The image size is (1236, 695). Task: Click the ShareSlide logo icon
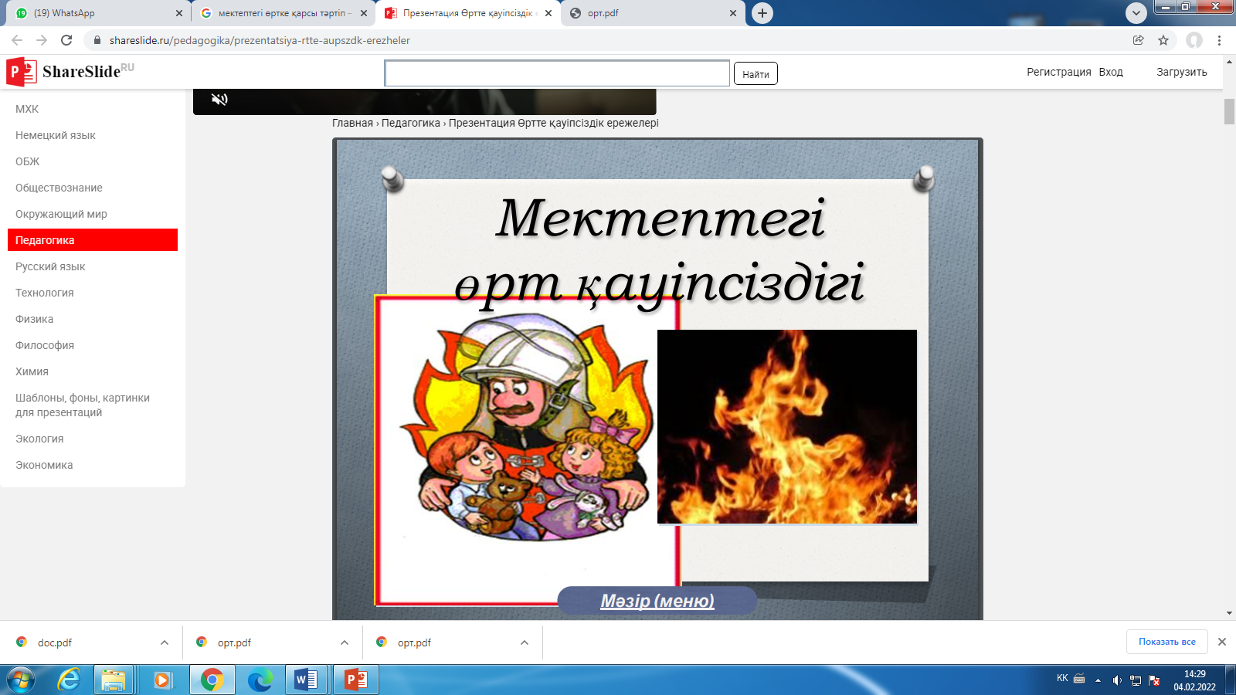click(21, 72)
